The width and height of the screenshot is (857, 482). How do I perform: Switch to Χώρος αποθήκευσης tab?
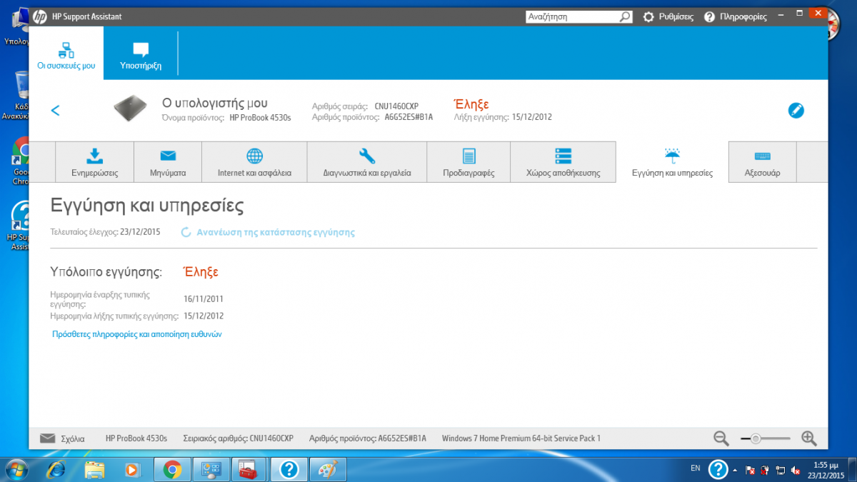563,162
